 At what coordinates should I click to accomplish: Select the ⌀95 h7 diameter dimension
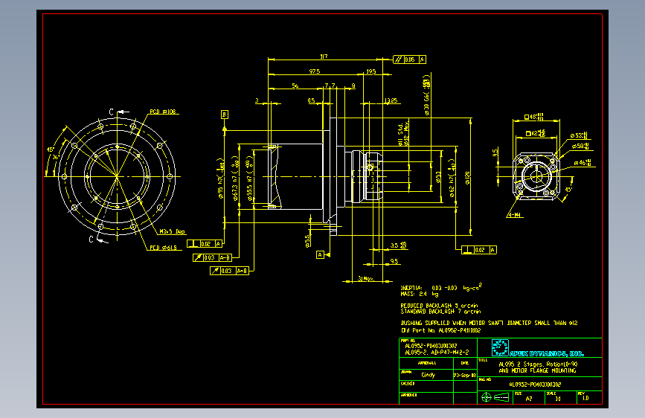tap(221, 179)
